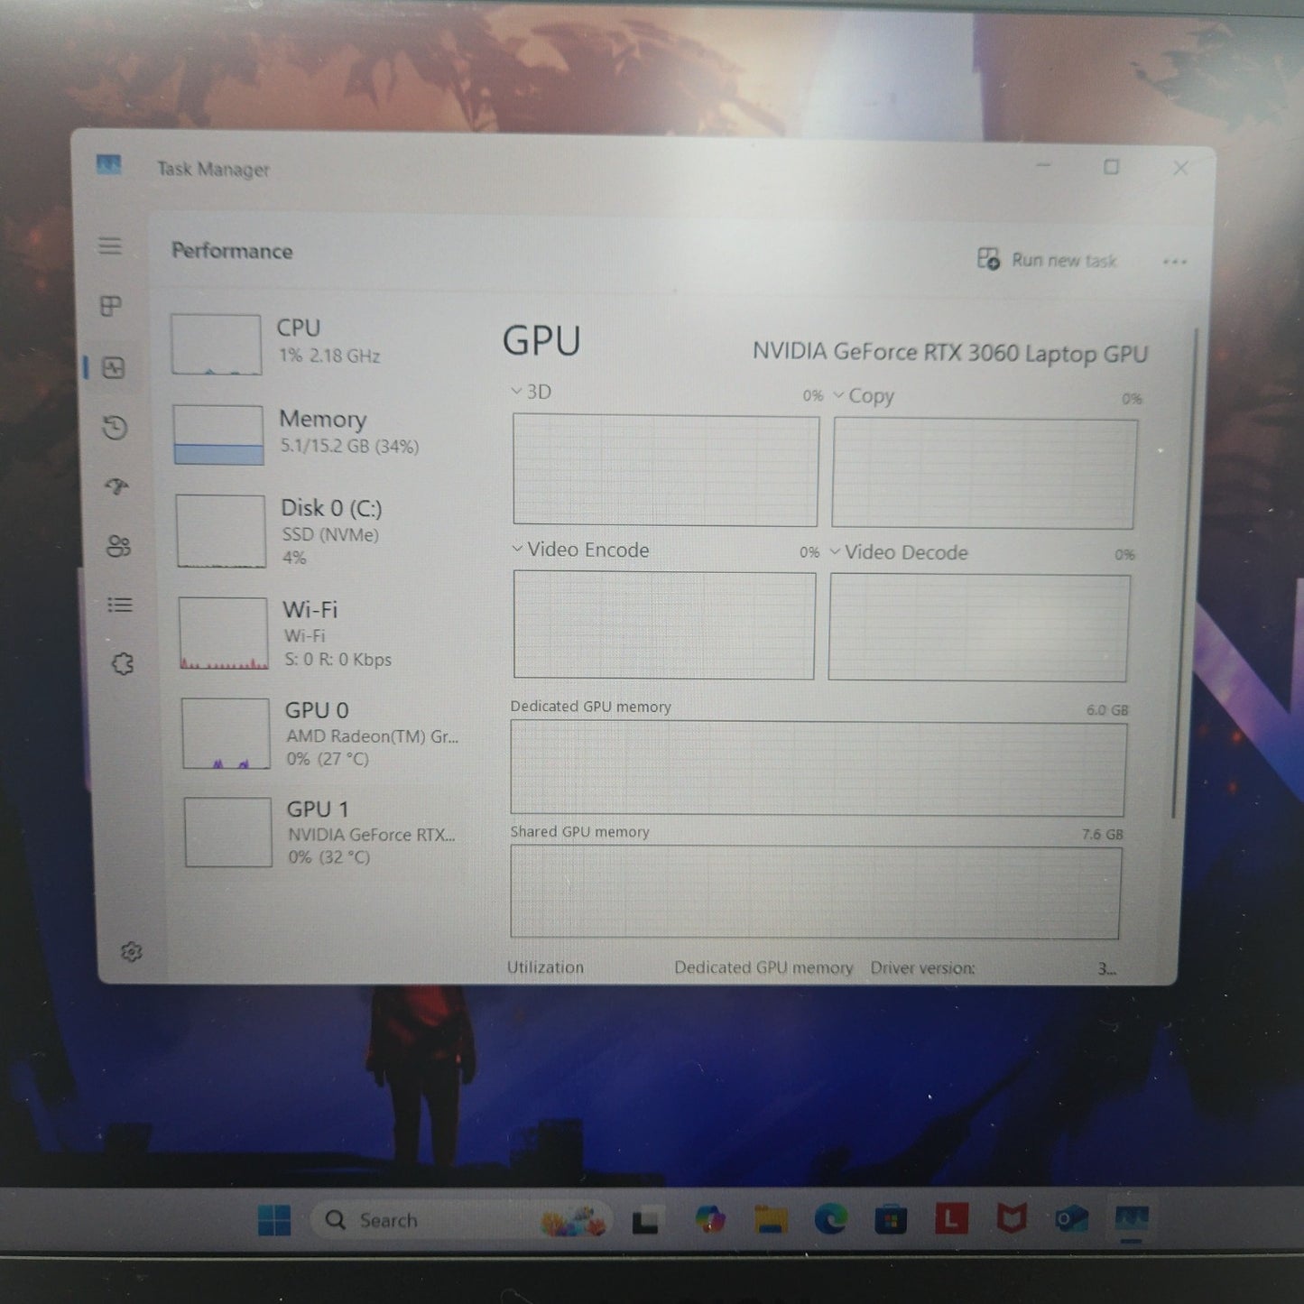This screenshot has height=1304, width=1304.
Task: Open the red L app on taskbar
Action: pos(951,1220)
